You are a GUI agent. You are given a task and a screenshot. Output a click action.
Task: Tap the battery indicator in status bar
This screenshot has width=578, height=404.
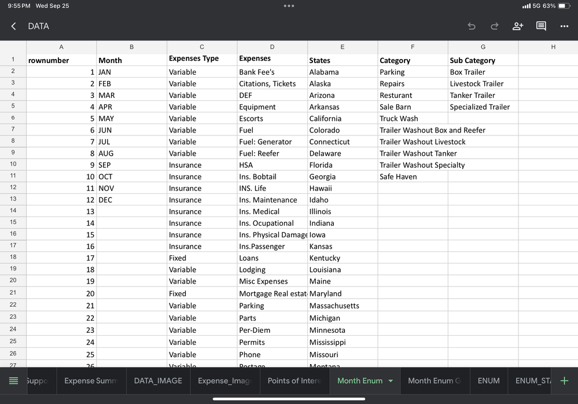pyautogui.click(x=564, y=6)
